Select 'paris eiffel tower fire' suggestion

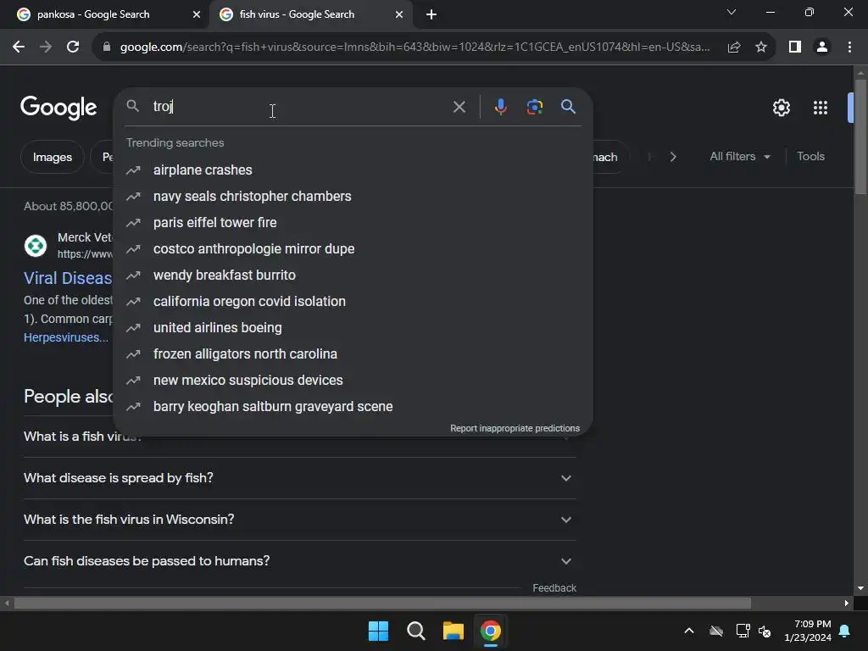353,223
